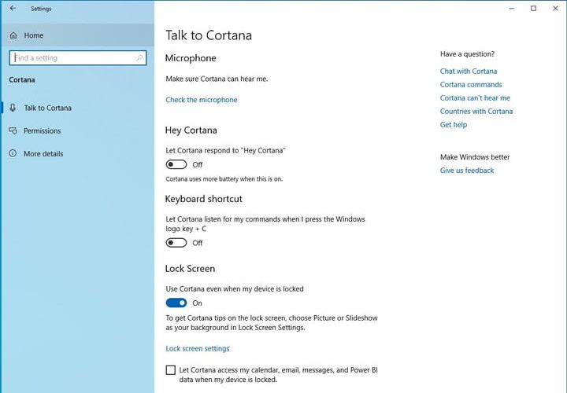The width and height of the screenshot is (567, 393).
Task: Click the More details info icon
Action: click(13, 153)
